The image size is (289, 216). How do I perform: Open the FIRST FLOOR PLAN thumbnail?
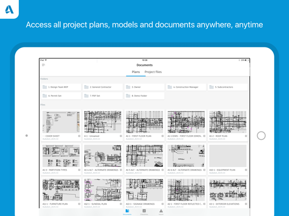144,122
